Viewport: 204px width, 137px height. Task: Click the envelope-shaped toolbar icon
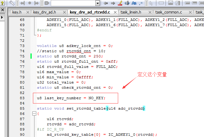tap(170, 3)
